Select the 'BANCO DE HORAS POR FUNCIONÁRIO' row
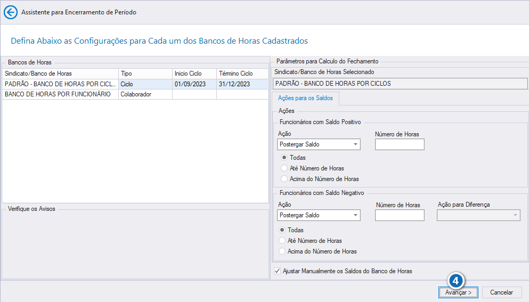 pyautogui.click(x=135, y=94)
